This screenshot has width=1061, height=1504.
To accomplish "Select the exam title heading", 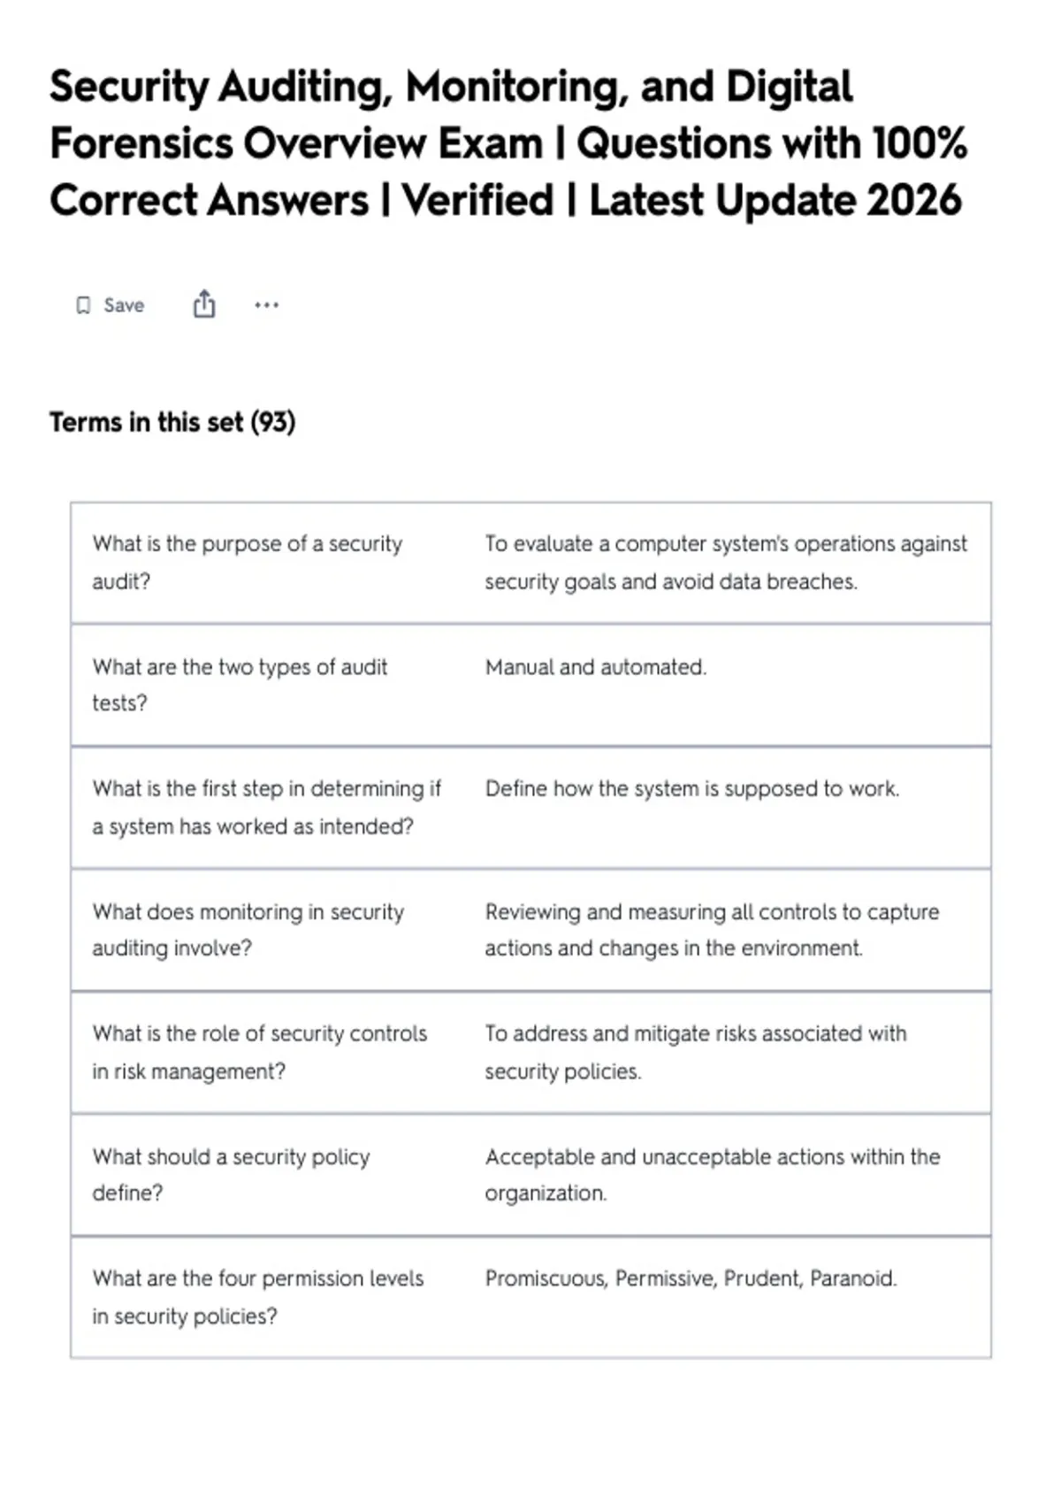I will coord(508,143).
